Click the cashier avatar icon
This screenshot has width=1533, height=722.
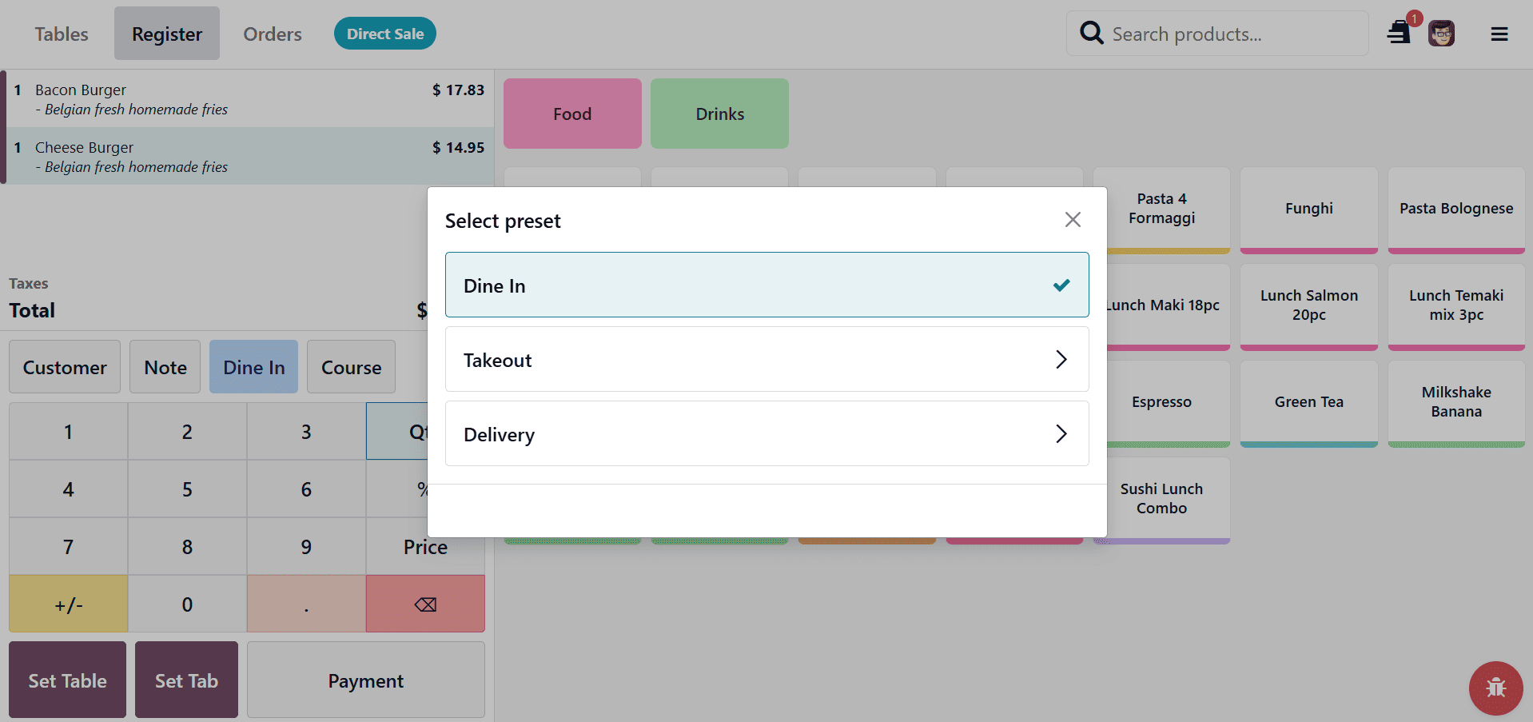pos(1441,33)
